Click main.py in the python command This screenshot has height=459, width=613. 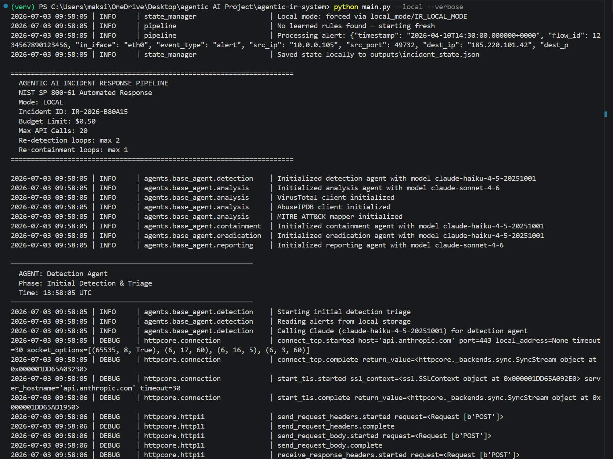click(x=376, y=7)
